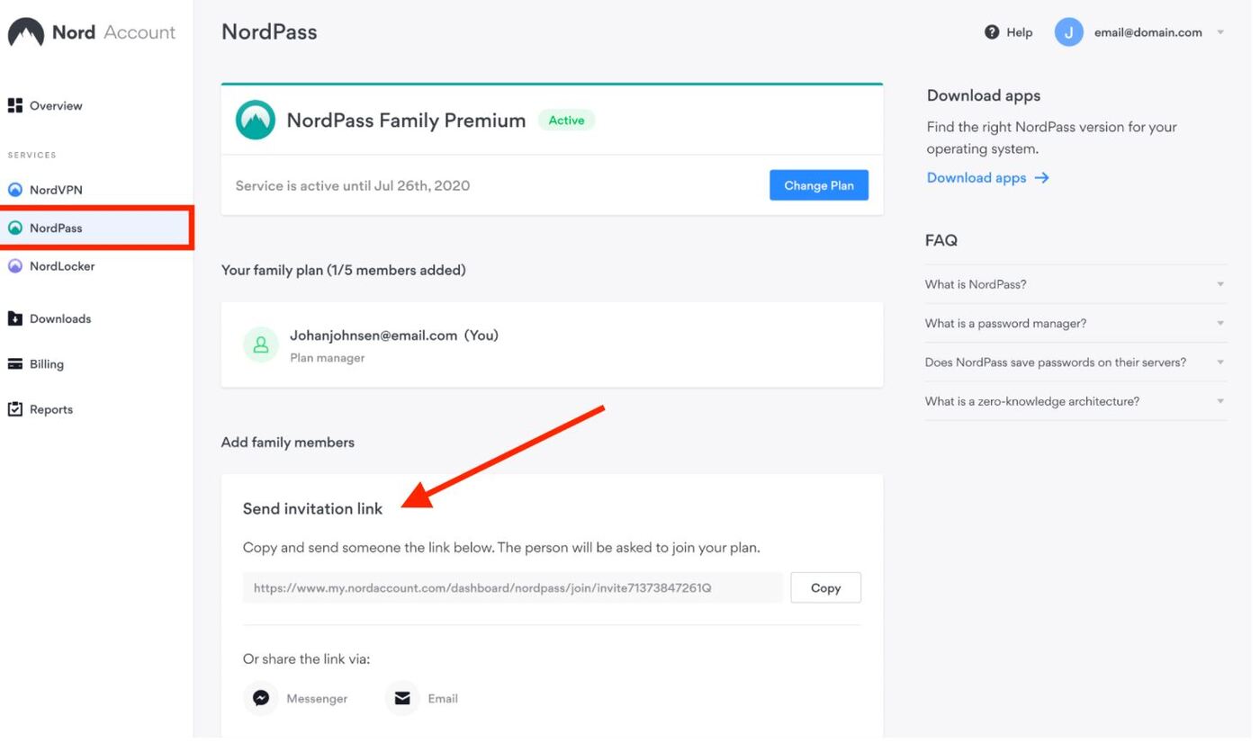Screen dimensions: 1260x743
Task: Click the Nord Account mountain logo
Action: point(26,33)
